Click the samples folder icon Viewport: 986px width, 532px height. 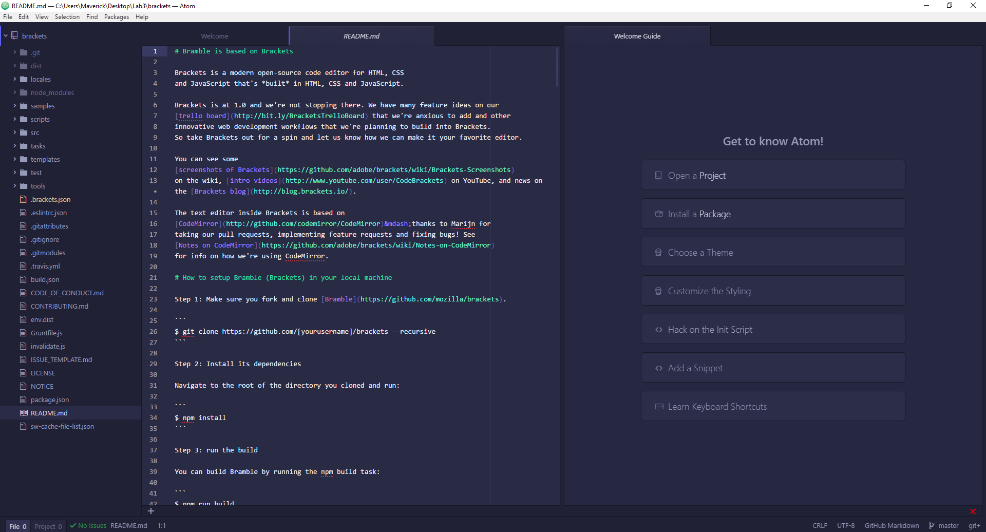(x=24, y=106)
